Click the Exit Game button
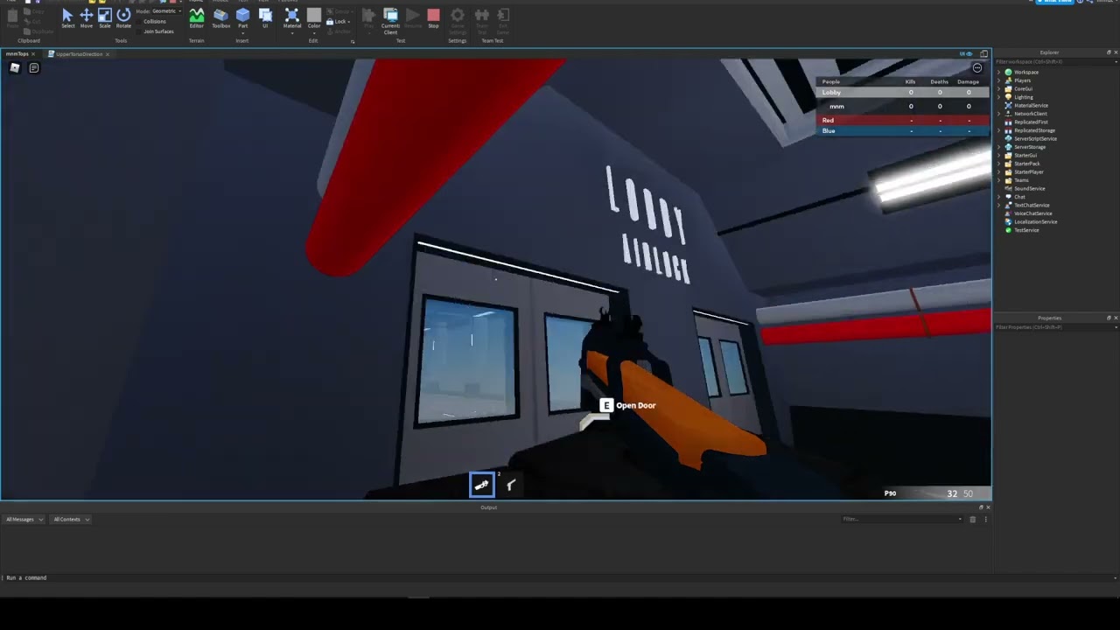The height and width of the screenshot is (630, 1120). [x=503, y=21]
